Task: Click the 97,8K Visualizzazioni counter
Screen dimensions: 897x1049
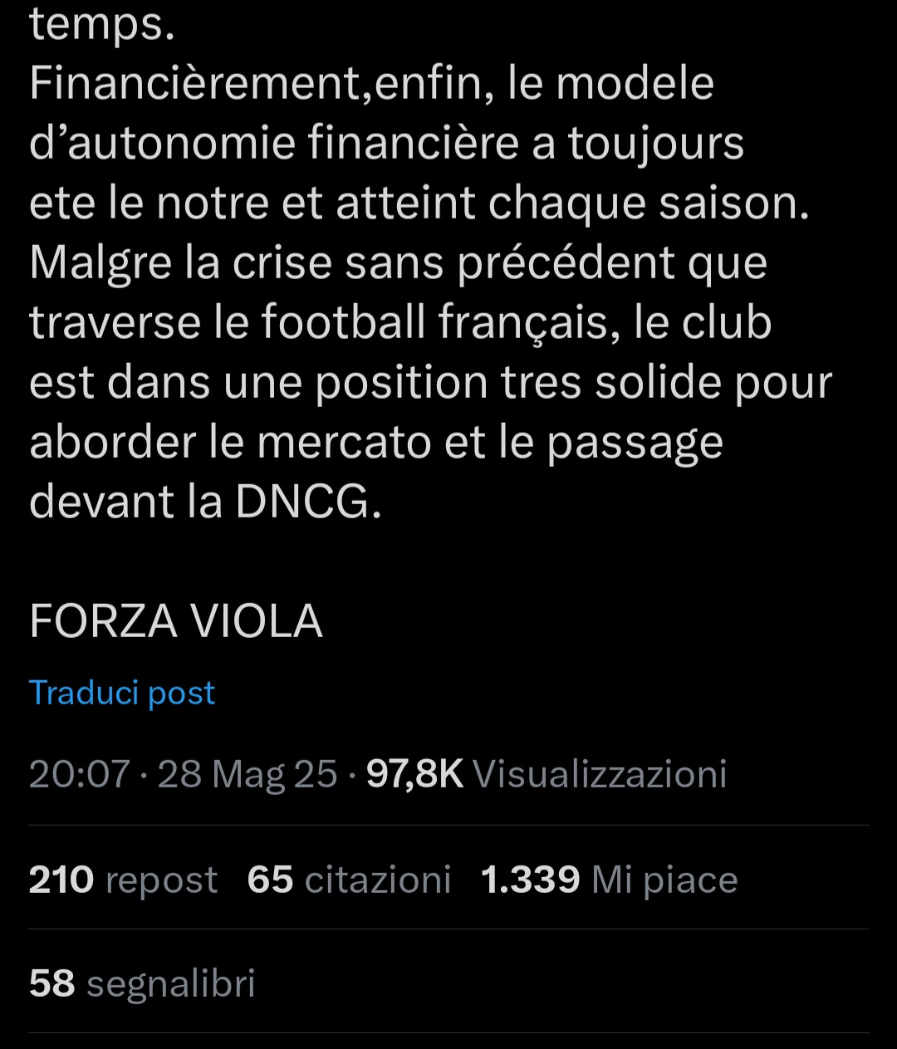Action: (547, 774)
